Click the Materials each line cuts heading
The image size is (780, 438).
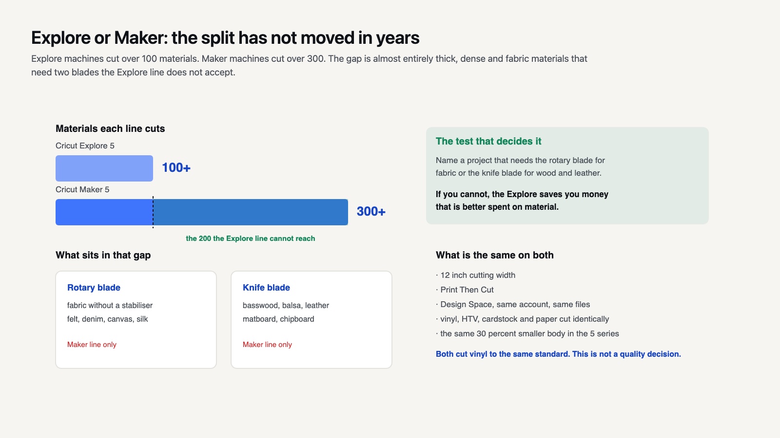coord(110,129)
